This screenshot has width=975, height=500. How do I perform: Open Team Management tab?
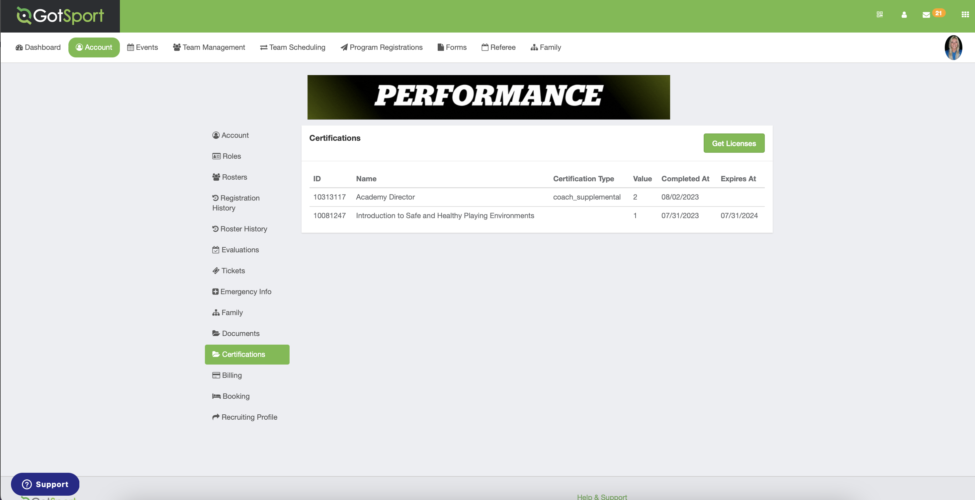pyautogui.click(x=209, y=47)
